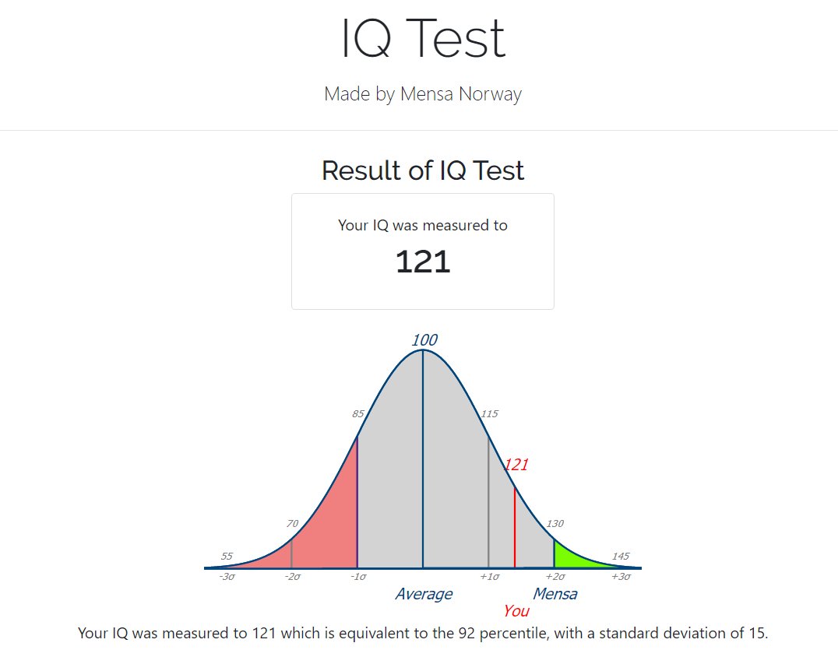Click the 70 label on the curve
838x657 pixels.
click(x=292, y=524)
